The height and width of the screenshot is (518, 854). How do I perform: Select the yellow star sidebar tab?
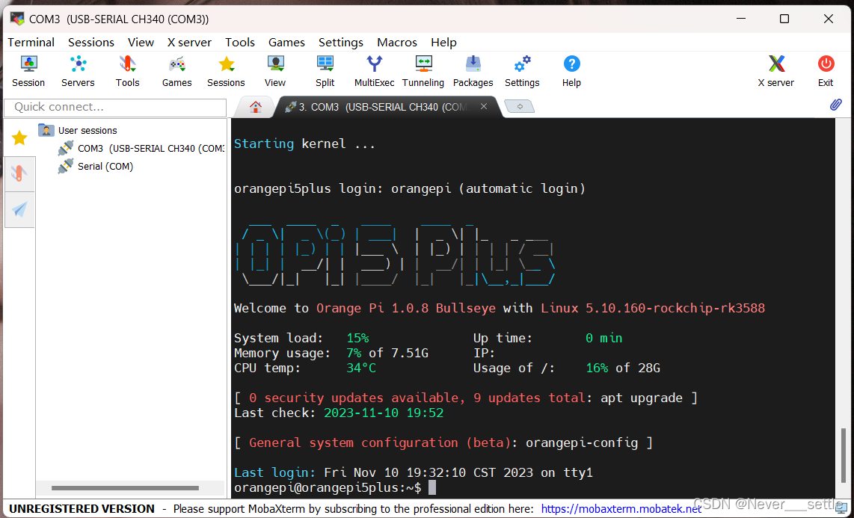tap(19, 138)
